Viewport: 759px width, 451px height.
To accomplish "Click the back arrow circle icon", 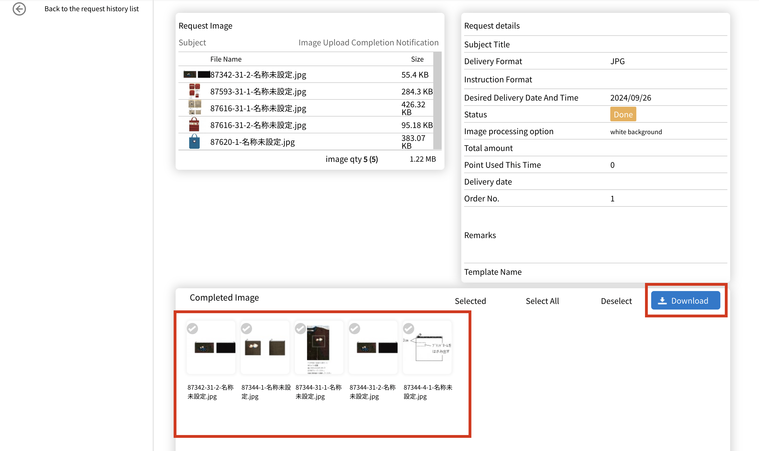I will click(x=19, y=9).
